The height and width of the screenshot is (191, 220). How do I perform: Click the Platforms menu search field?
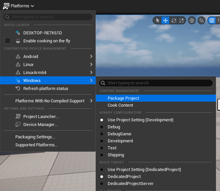[x=48, y=17]
